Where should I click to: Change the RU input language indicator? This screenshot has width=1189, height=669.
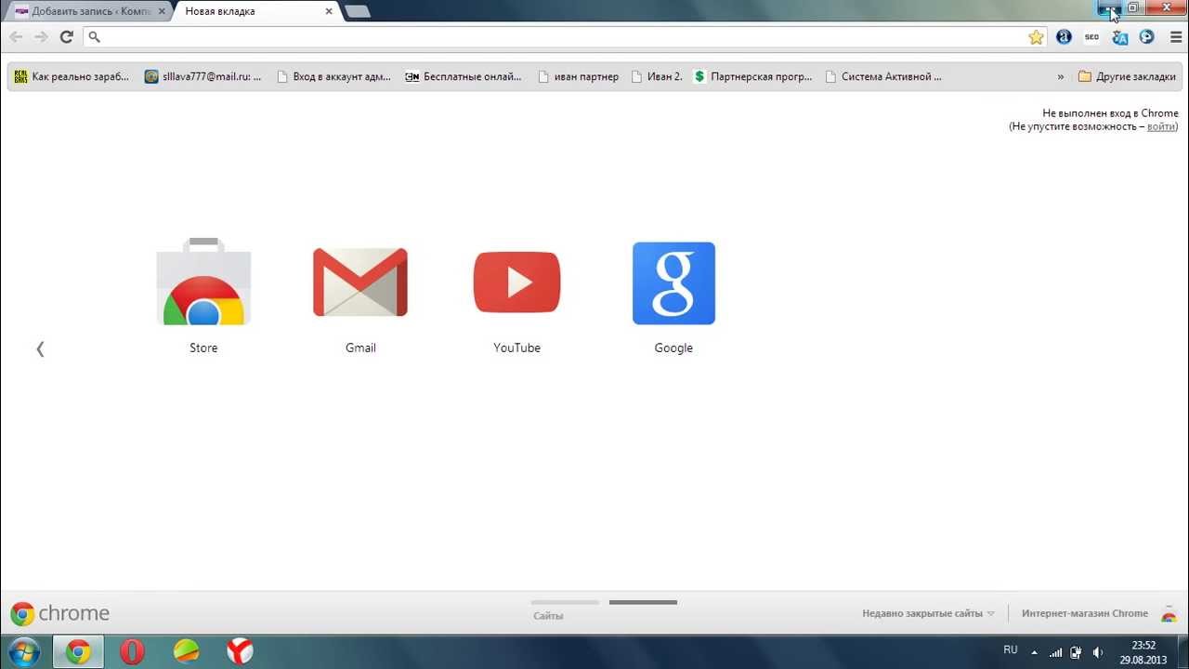(x=1011, y=649)
